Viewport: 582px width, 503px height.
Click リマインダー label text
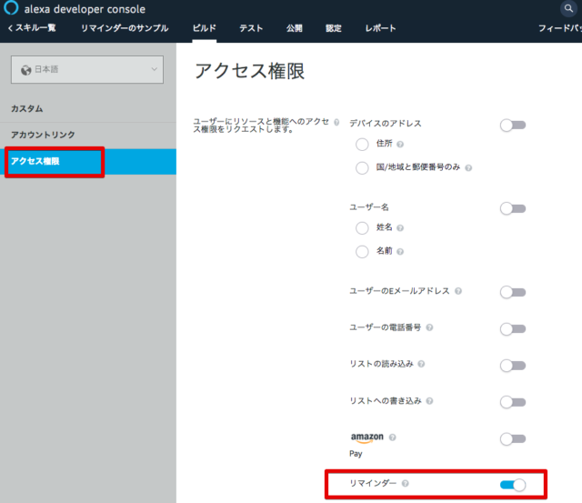(x=373, y=483)
